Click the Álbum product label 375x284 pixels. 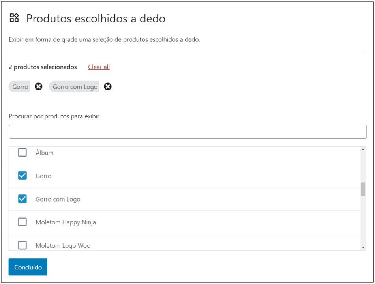pos(45,153)
